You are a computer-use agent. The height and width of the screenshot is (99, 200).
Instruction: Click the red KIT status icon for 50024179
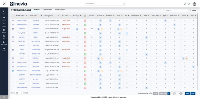pyautogui.click(x=85, y=21)
